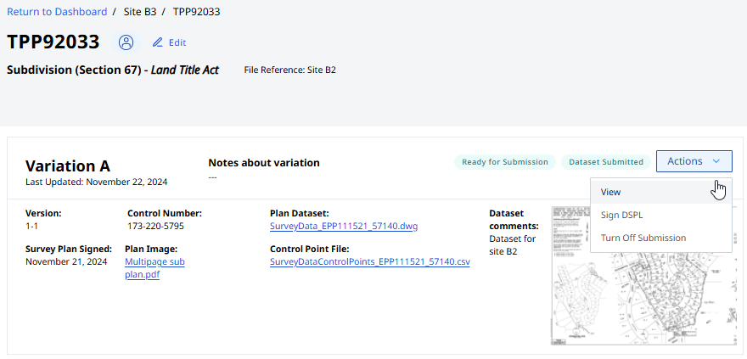The width and height of the screenshot is (747, 359).
Task: Choose Sign DSPL in the menu
Action: click(621, 215)
